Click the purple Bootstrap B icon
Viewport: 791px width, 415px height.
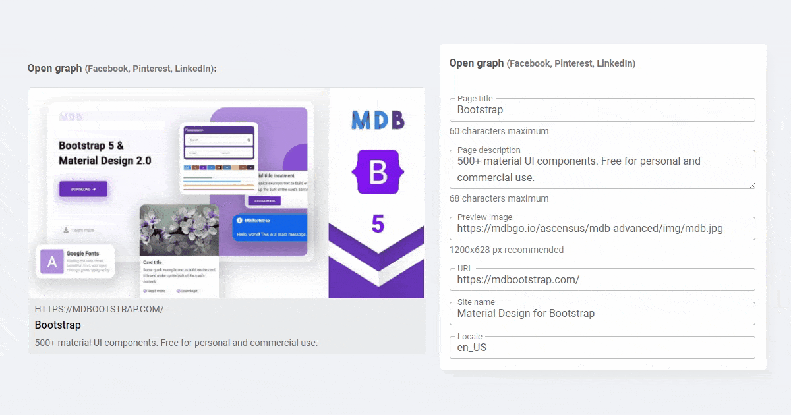pos(378,172)
